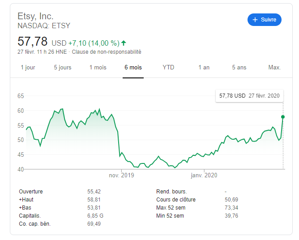This screenshot has width=299, height=240.
Task: Click the Max 52 sem value
Action: pyautogui.click(x=231, y=208)
